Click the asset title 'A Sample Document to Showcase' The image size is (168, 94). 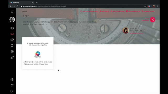click(x=38, y=63)
